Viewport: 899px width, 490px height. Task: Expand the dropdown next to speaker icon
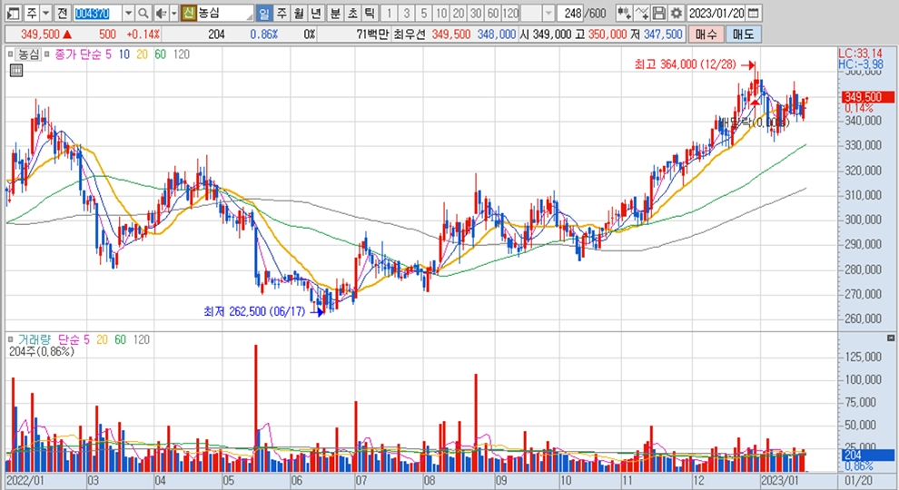click(173, 14)
